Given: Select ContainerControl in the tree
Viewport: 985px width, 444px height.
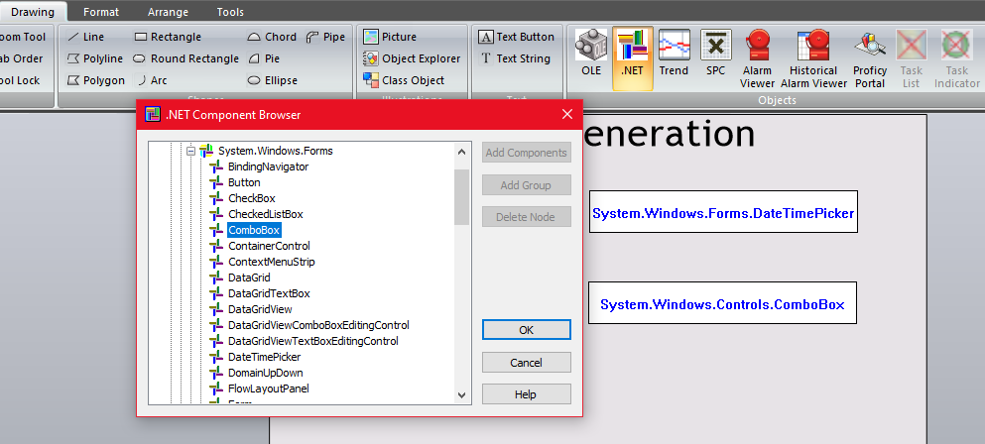Looking at the screenshot, I should point(270,246).
